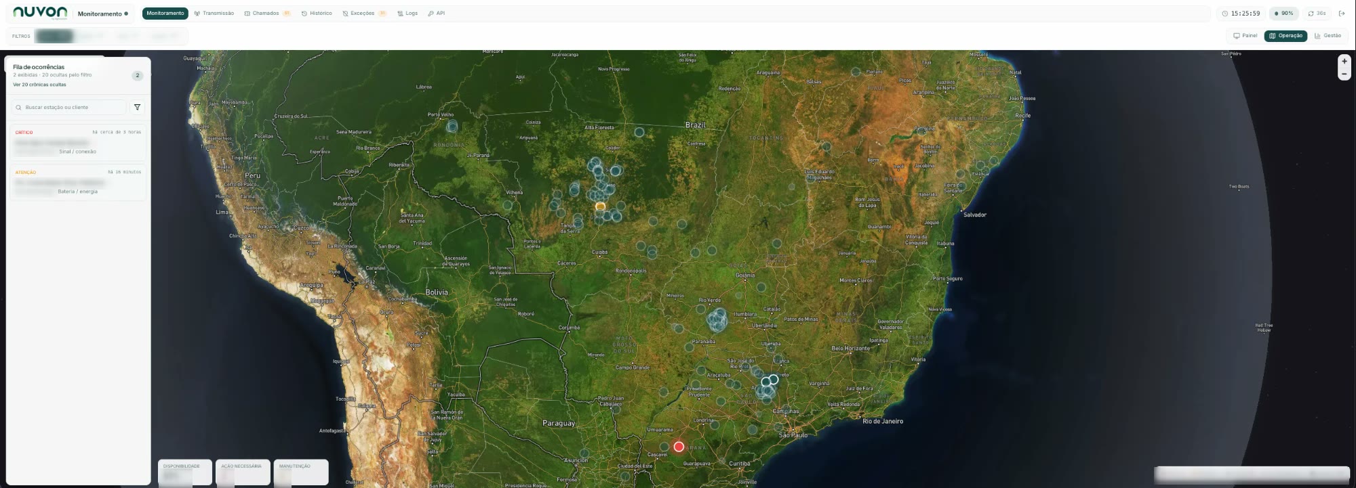Click the Salvador label on the map
This screenshot has width=1356, height=488.
click(975, 215)
